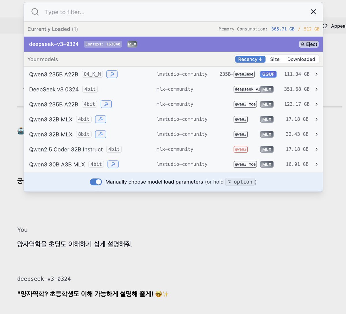Click MLX badge on Qwen2.5 Coder row
The image size is (346, 314).
coord(267,149)
